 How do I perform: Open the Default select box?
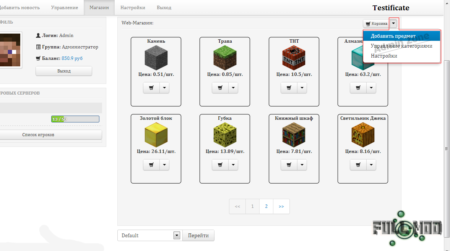[x=150, y=235]
